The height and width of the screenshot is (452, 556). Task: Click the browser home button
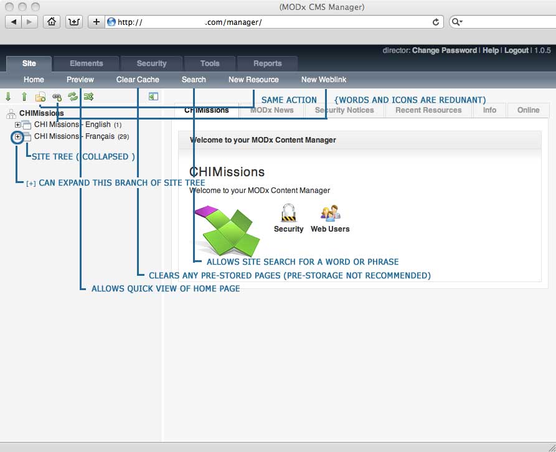pos(52,22)
